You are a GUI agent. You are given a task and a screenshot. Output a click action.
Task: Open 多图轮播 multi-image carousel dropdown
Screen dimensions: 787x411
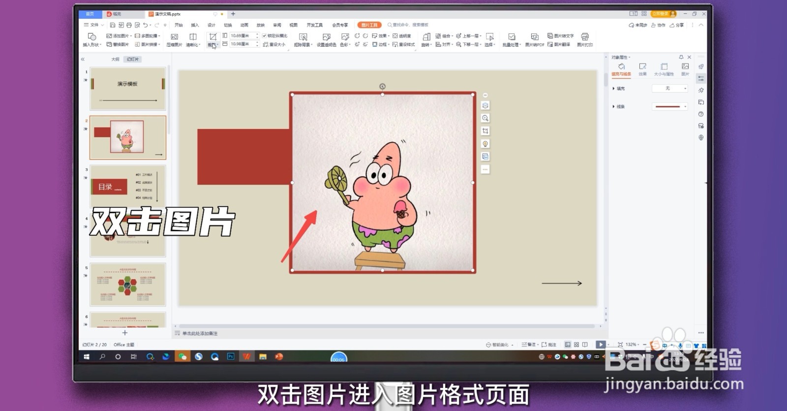tap(148, 36)
